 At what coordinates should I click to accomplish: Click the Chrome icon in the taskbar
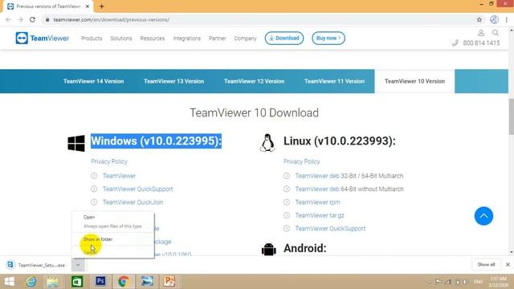(x=124, y=282)
